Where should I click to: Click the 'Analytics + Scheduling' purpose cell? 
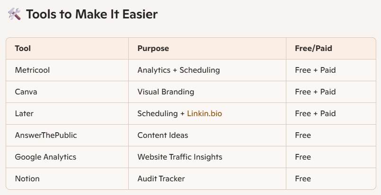pyautogui.click(x=207, y=70)
